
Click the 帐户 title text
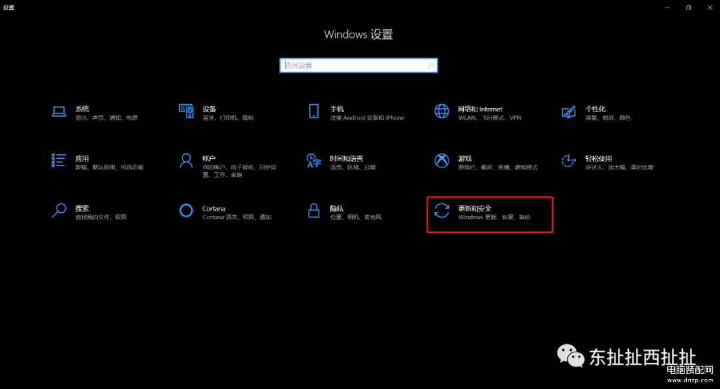(209, 159)
